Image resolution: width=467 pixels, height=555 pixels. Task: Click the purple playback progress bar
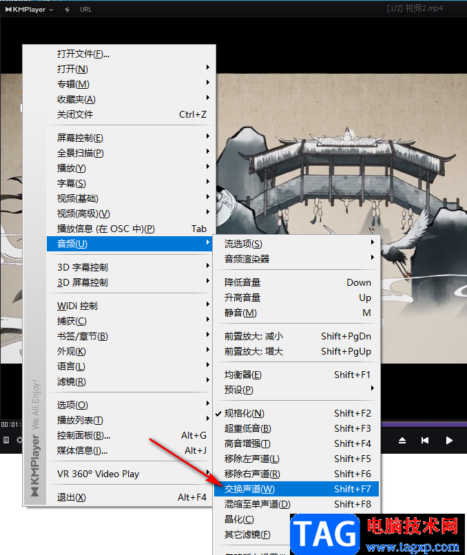pyautogui.click(x=424, y=423)
